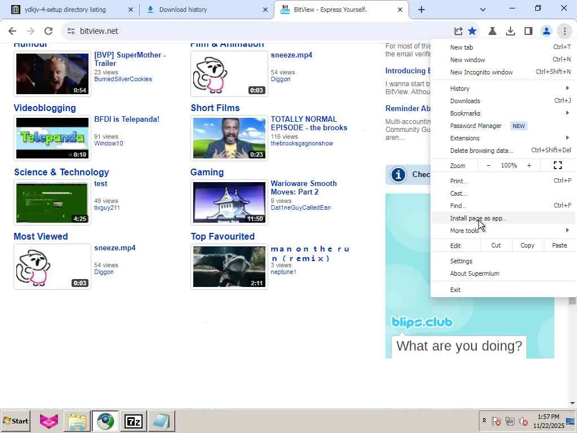Open TOTALLY NORMAL EPISODE video link

point(309,123)
